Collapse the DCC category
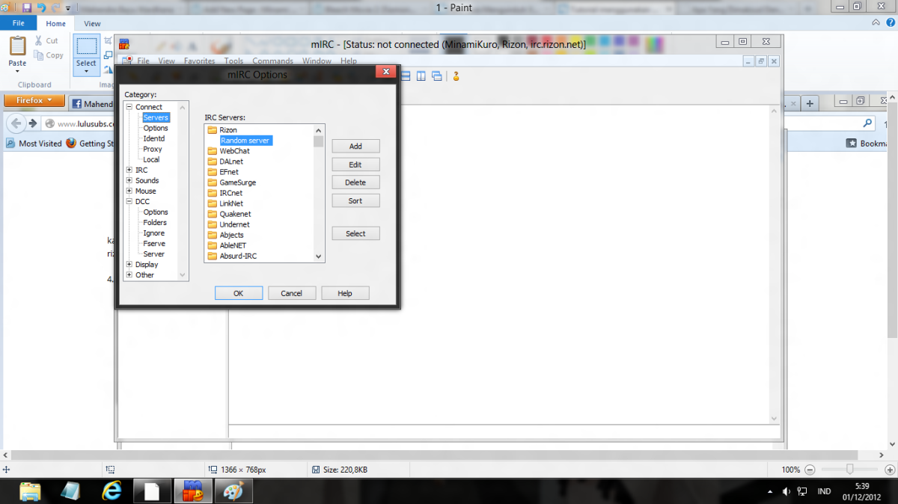The width and height of the screenshot is (898, 504). 129,201
